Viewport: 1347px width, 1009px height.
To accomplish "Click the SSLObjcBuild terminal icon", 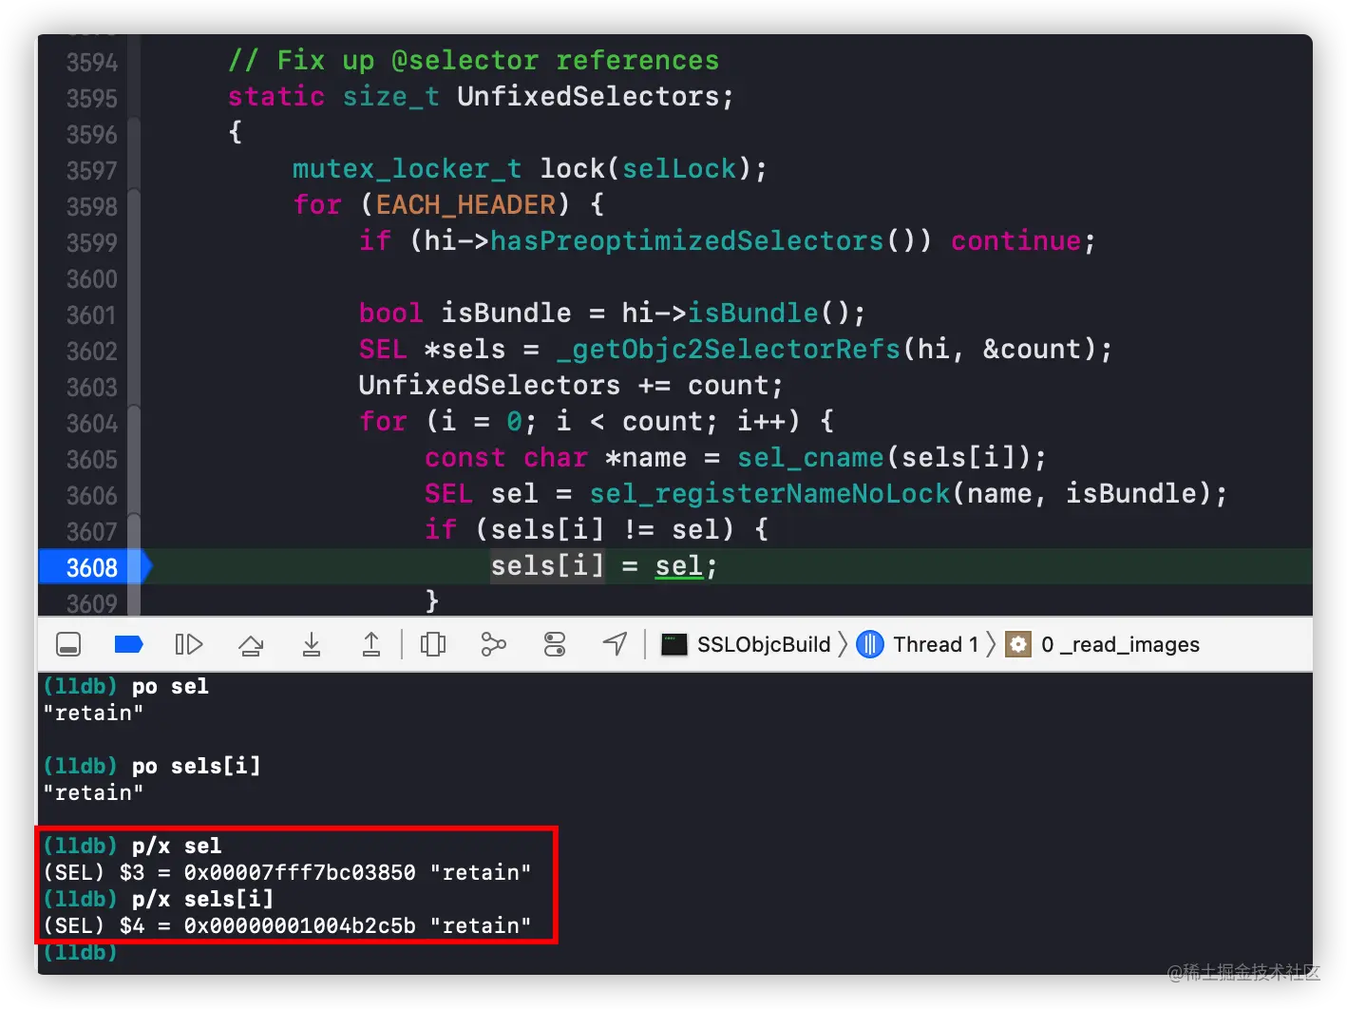I will [674, 645].
